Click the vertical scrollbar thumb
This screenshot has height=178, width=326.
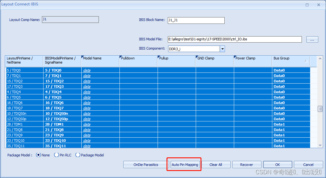(x=320, y=109)
